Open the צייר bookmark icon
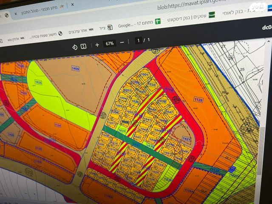The height and width of the screenshot is (204, 272). 110,27
